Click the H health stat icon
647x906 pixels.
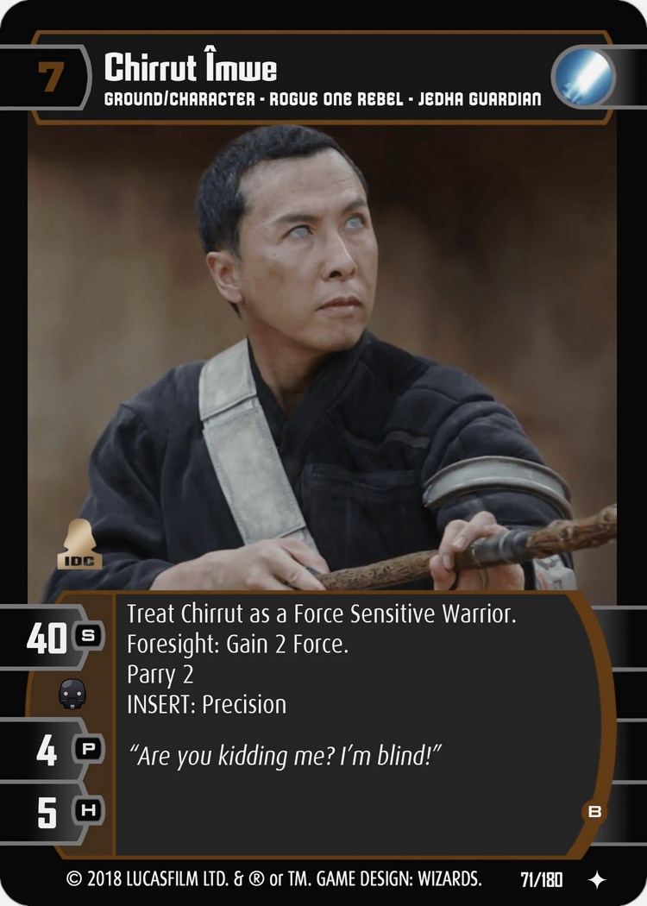click(88, 811)
